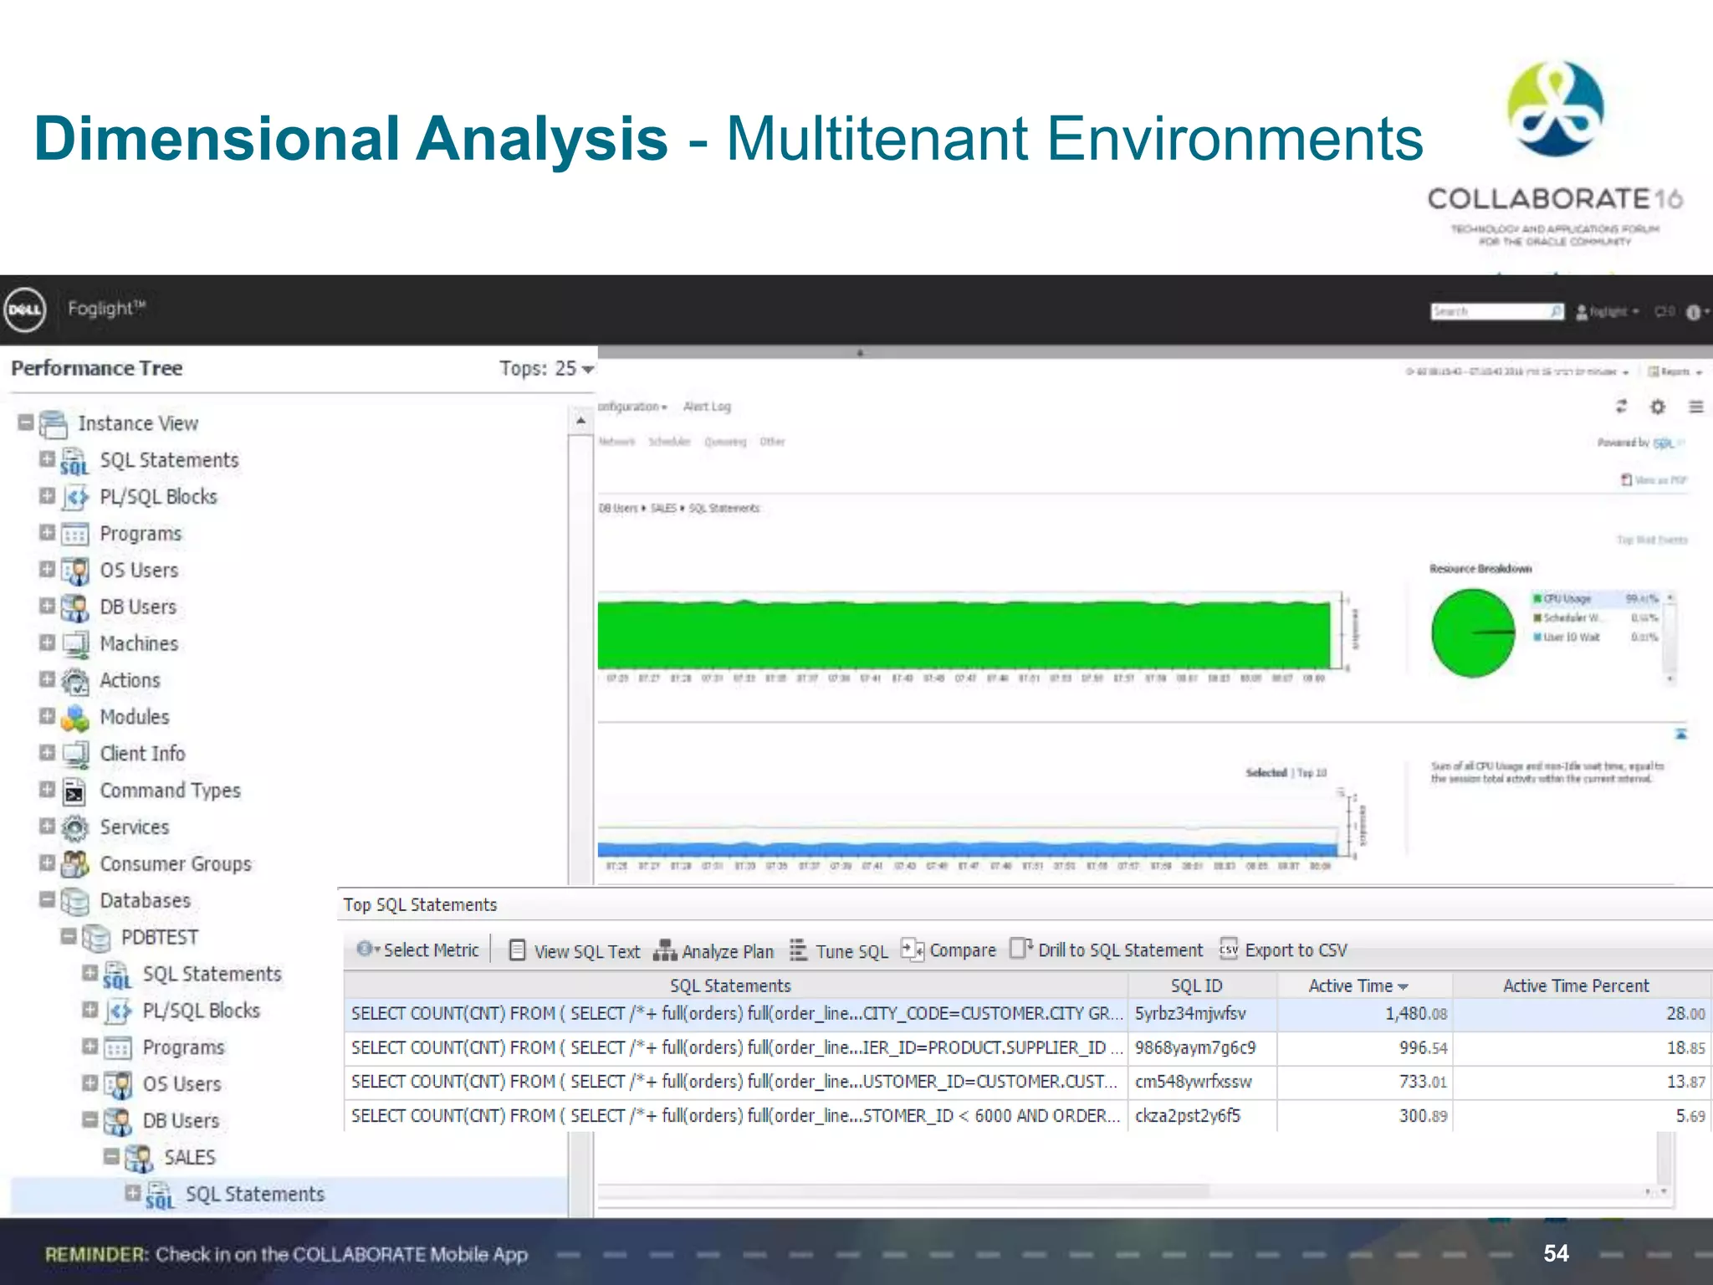Click the Export to CSV icon
This screenshot has width=1713, height=1285.
click(x=1229, y=950)
